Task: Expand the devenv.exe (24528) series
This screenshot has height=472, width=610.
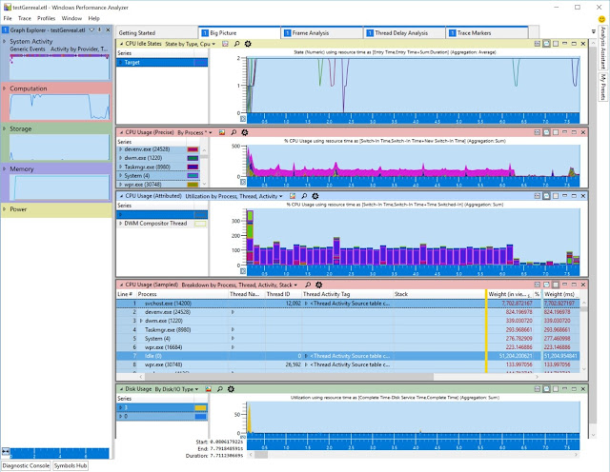Action: point(121,149)
